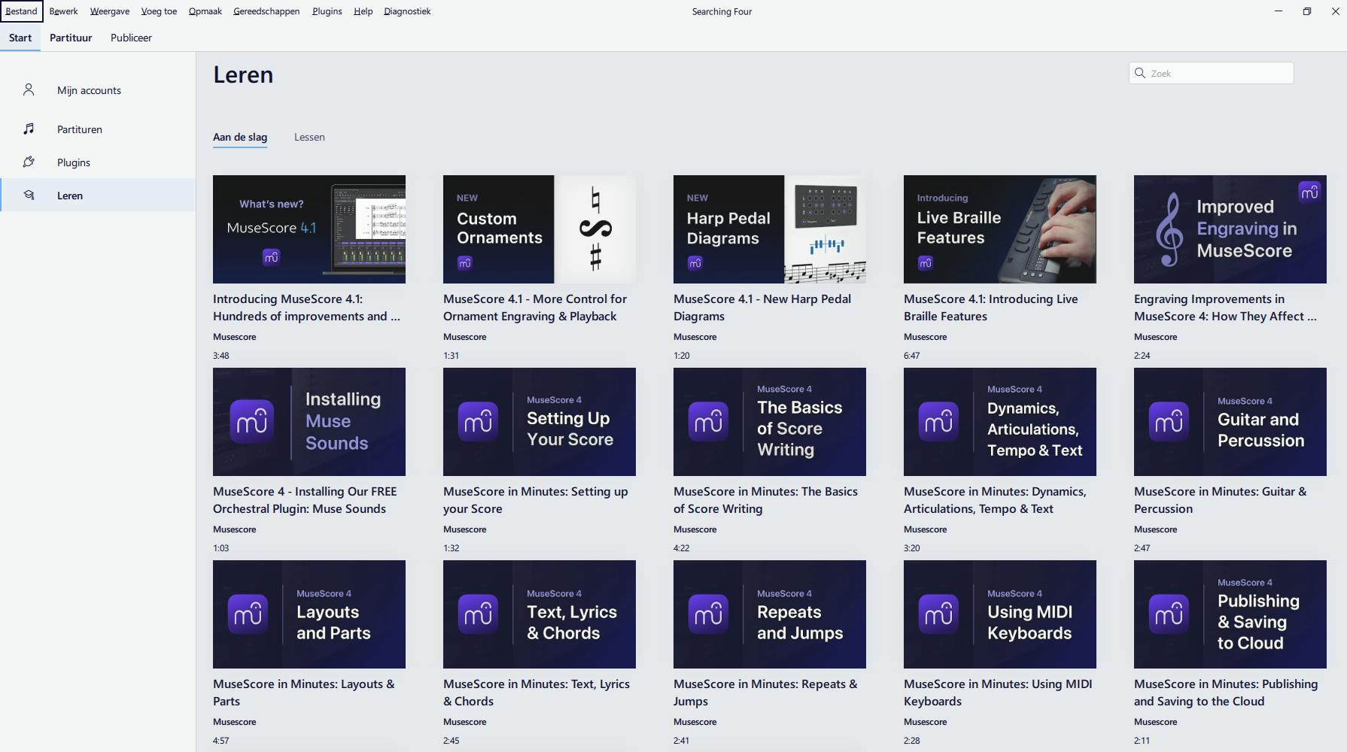The width and height of the screenshot is (1347, 752).
Task: Click MuseScore logo on Guitar and Percussion thumbnail
Action: tap(1168, 422)
